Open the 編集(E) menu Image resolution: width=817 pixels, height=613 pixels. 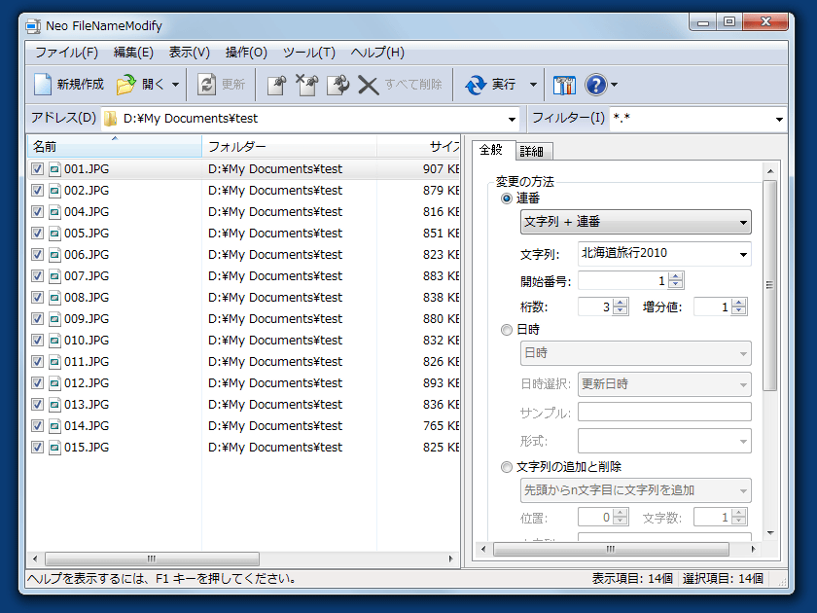pos(133,53)
